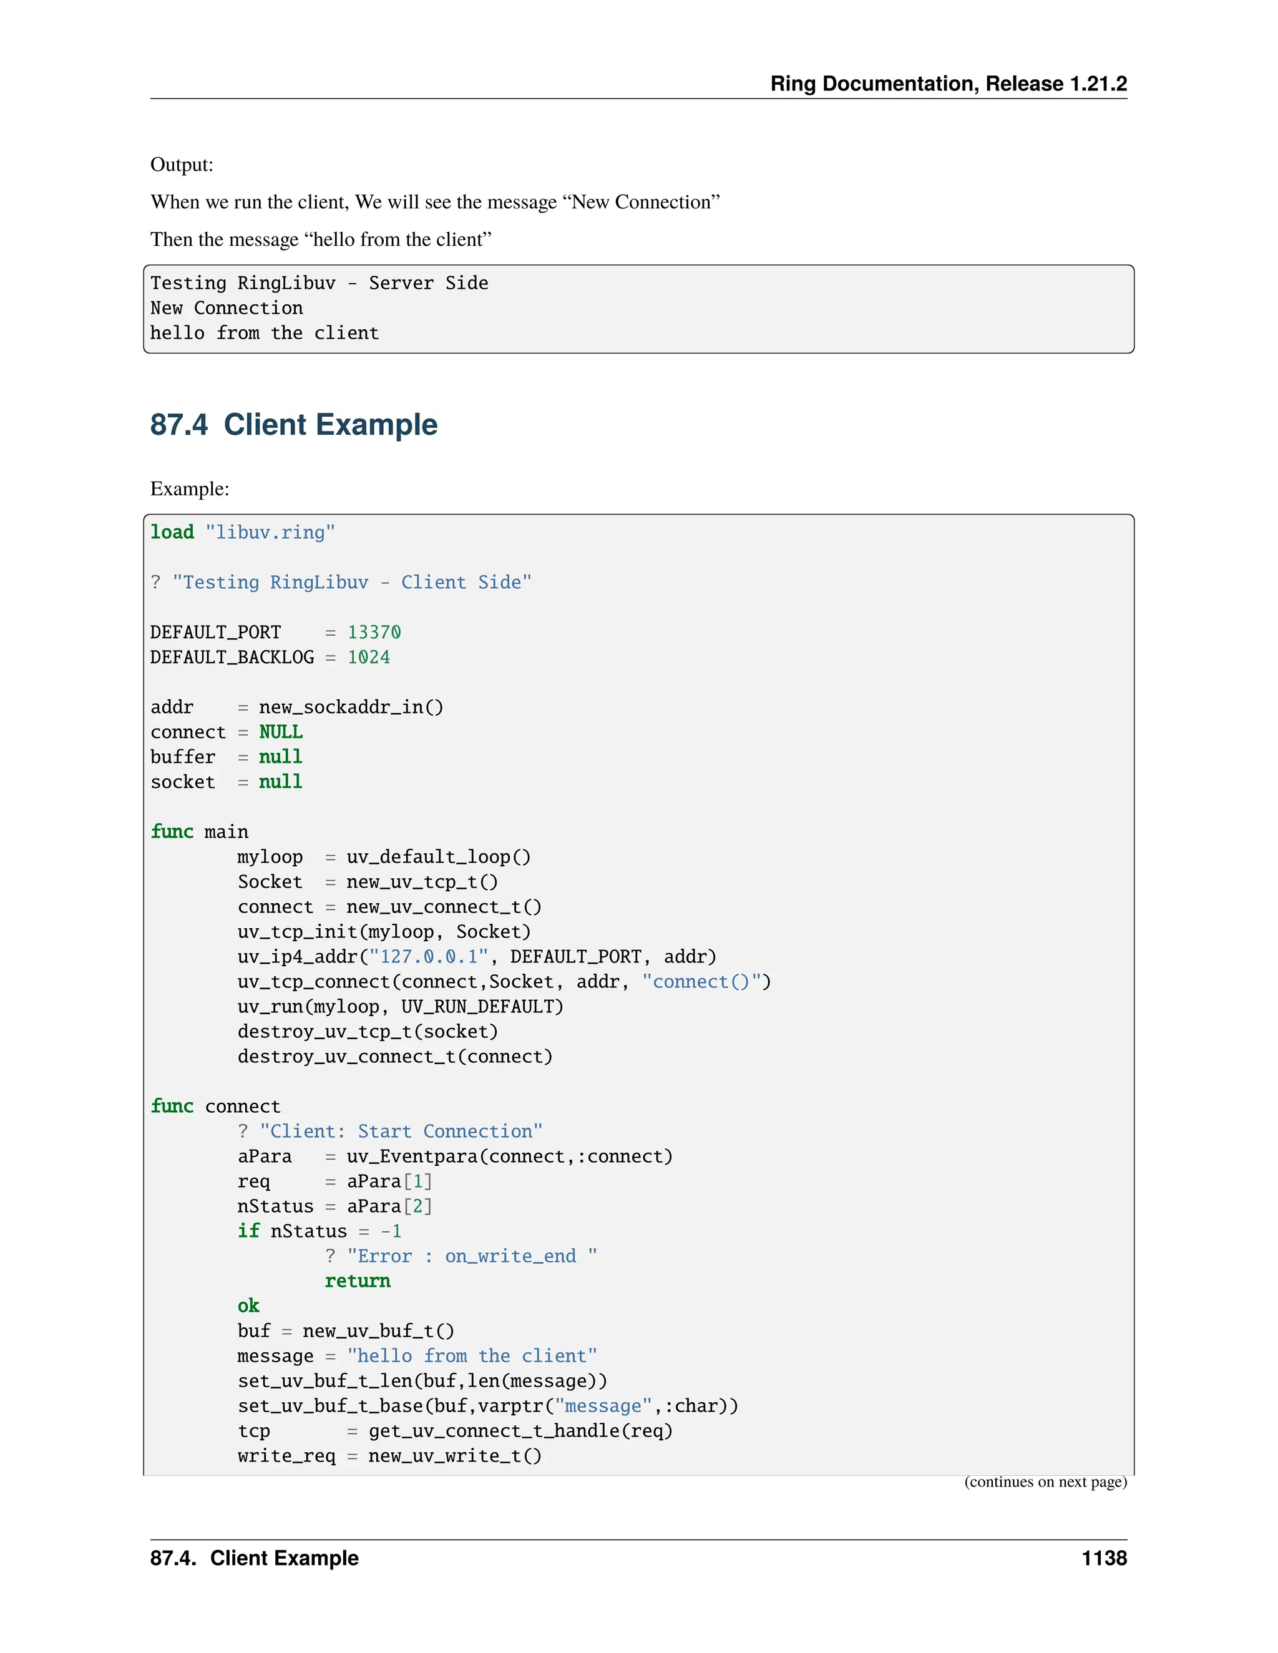Click the 'load' keyword in code

(x=172, y=532)
